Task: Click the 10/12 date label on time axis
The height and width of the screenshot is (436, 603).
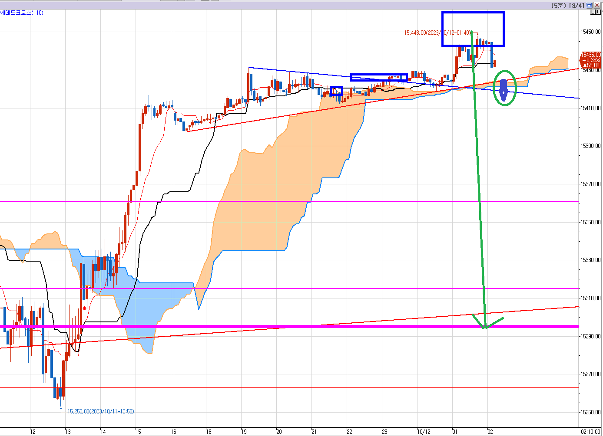Action: [424, 432]
